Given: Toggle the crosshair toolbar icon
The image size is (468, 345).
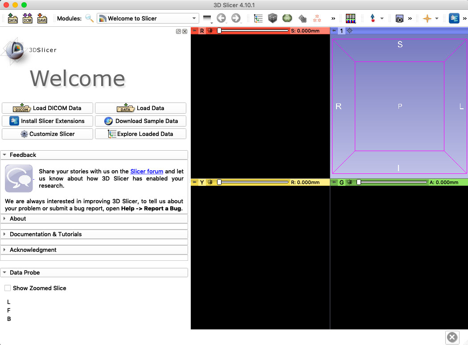Looking at the screenshot, I should (427, 19).
